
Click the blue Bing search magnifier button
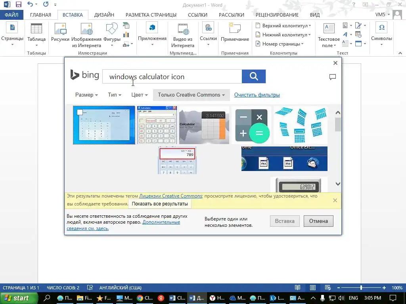(x=254, y=76)
